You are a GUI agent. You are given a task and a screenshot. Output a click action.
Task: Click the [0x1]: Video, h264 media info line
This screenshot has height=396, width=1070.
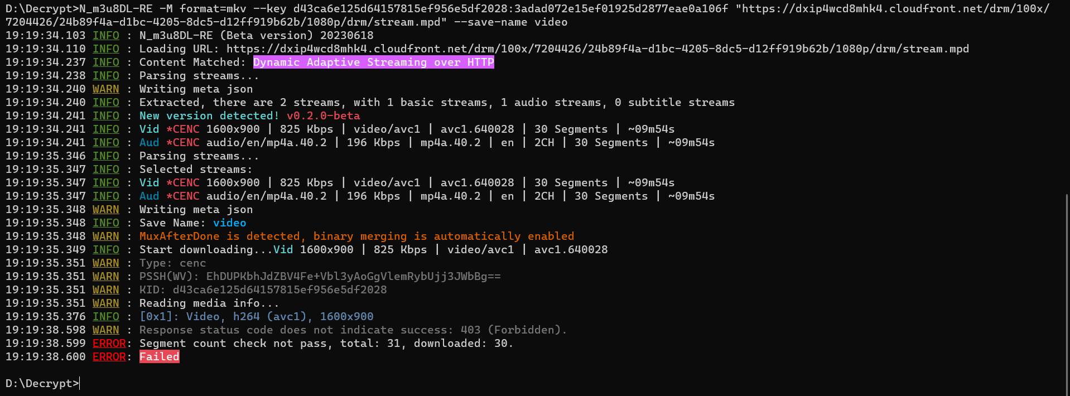tap(256, 317)
